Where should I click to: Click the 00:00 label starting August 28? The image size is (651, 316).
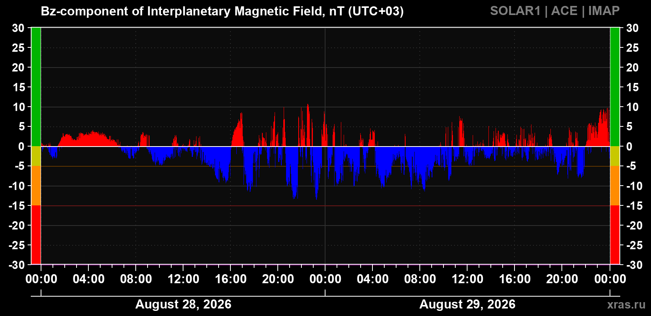(x=41, y=279)
